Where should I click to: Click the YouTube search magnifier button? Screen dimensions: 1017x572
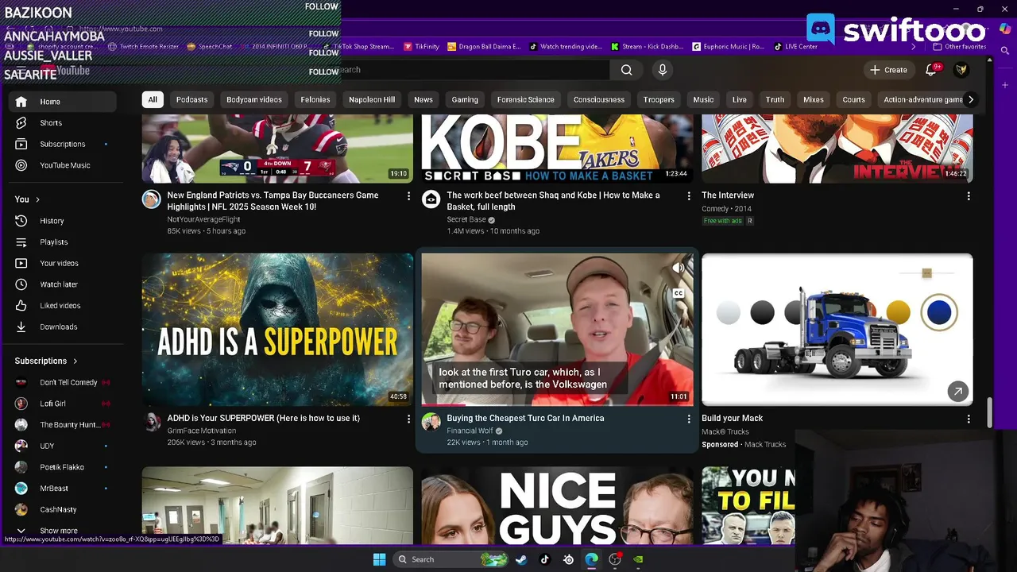[626, 70]
